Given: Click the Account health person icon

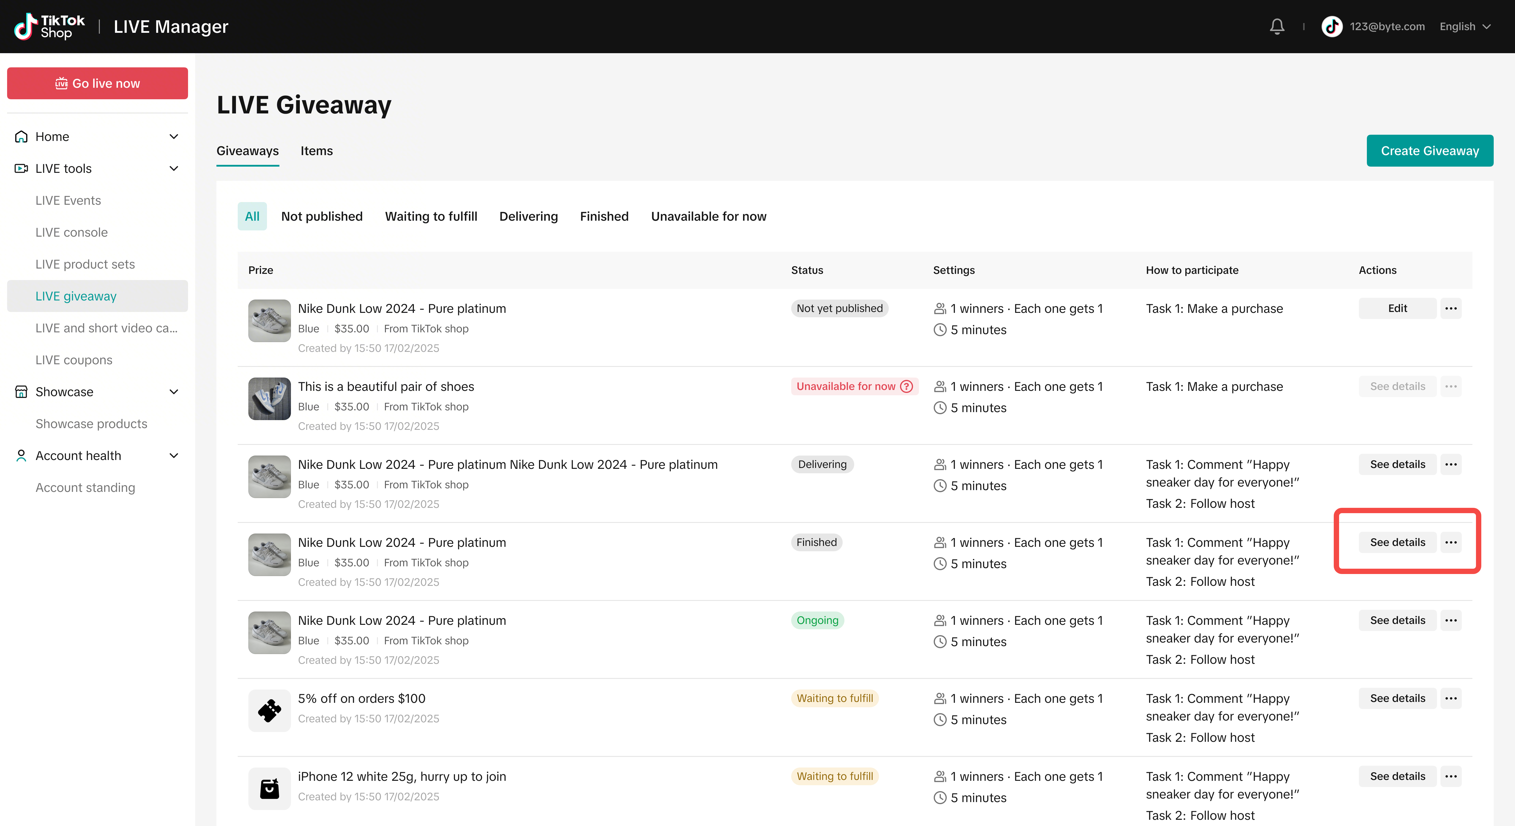Looking at the screenshot, I should (21, 456).
